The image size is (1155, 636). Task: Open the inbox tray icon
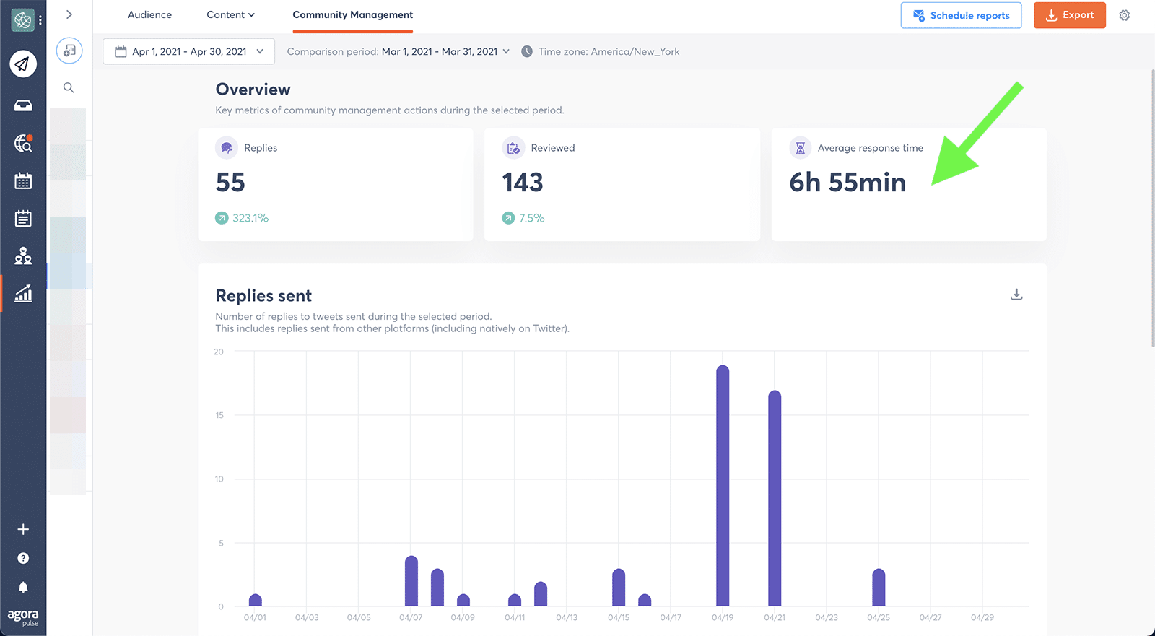coord(23,105)
